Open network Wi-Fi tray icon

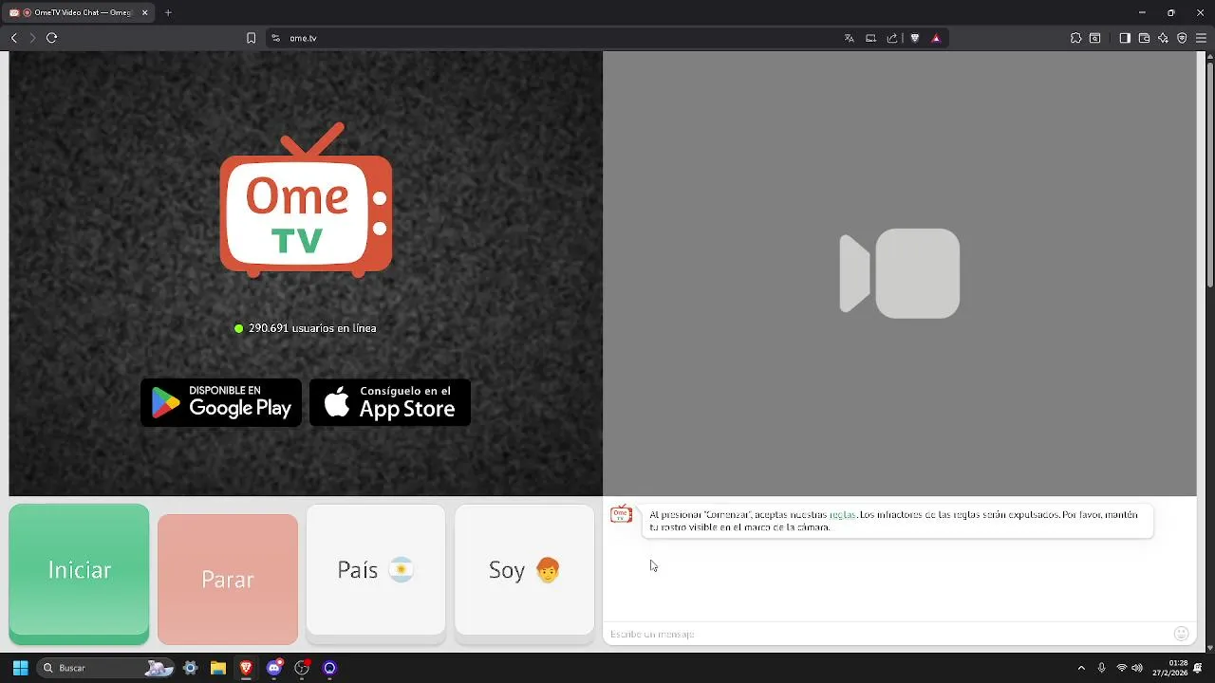pyautogui.click(x=1122, y=668)
